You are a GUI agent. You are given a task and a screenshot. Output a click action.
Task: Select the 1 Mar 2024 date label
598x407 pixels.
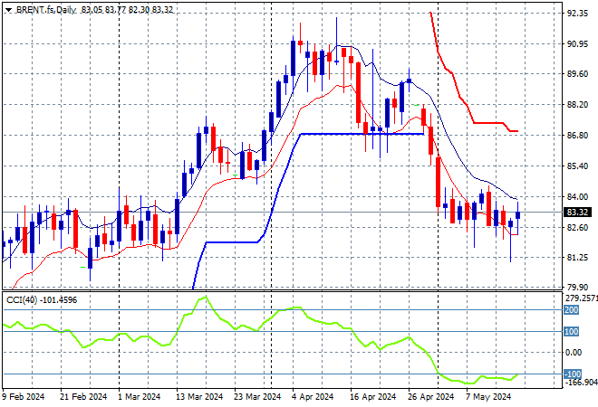(x=140, y=395)
